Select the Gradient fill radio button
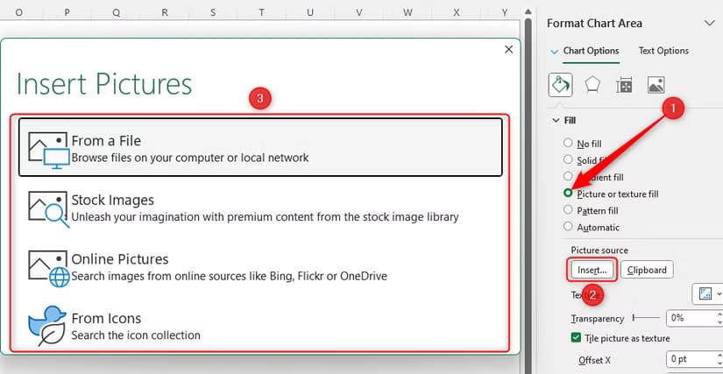This screenshot has height=374, width=723. coord(568,176)
